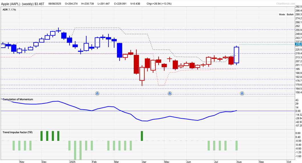This screenshot has height=163, width=302.
Task: Click the 0.80 TIF axis label
Action: tap(298, 133)
